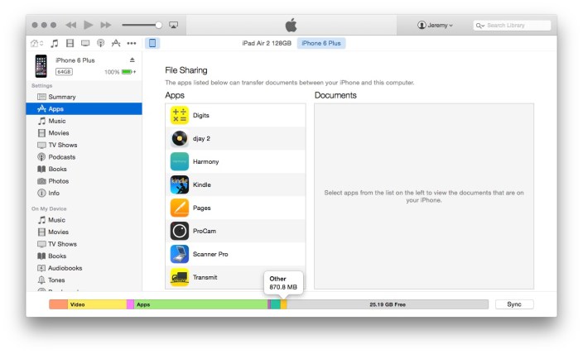Image resolution: width=583 pixels, height=354 pixels.
Task: Open the home library switcher dropdown
Action: point(38,43)
